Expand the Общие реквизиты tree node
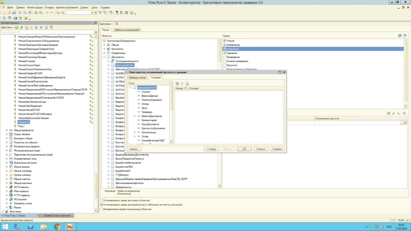Screen dimensions: 411x231 click(x=6, y=130)
